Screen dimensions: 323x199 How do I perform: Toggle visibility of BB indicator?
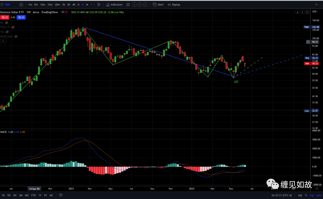pyautogui.click(x=7, y=23)
